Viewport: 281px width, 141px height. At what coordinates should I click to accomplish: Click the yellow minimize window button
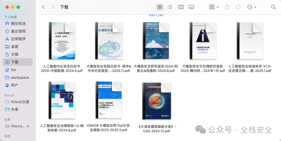click(x=13, y=7)
